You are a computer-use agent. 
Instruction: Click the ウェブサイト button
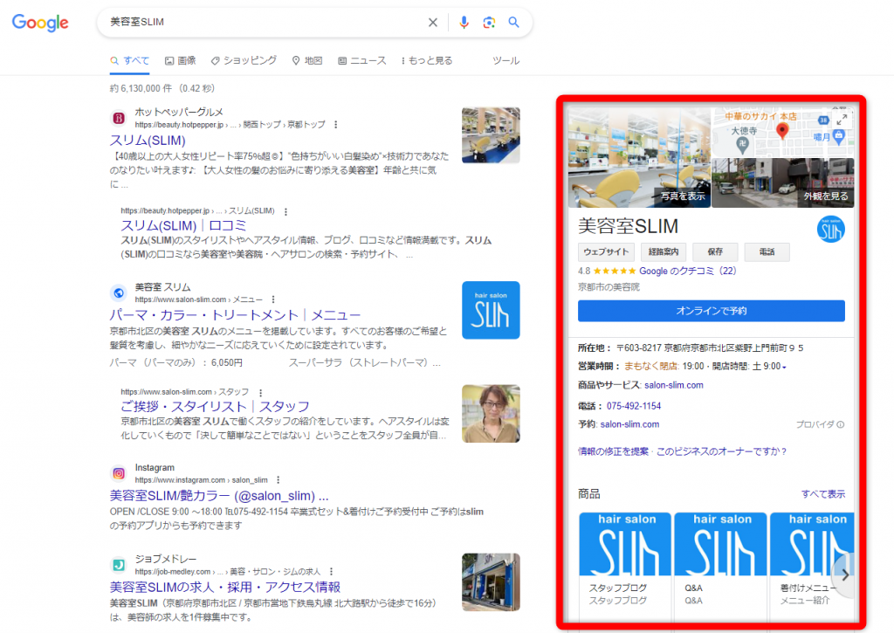pos(606,252)
